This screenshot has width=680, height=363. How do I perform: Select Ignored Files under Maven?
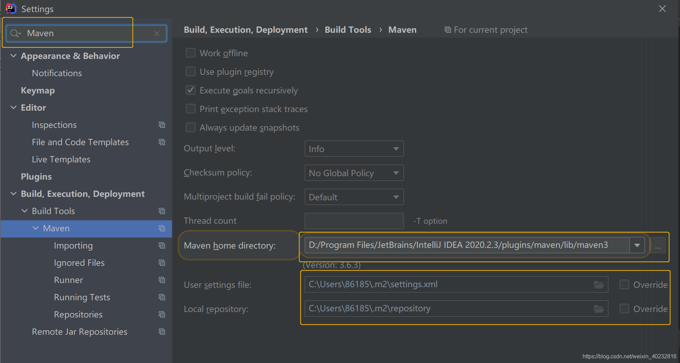coord(79,263)
